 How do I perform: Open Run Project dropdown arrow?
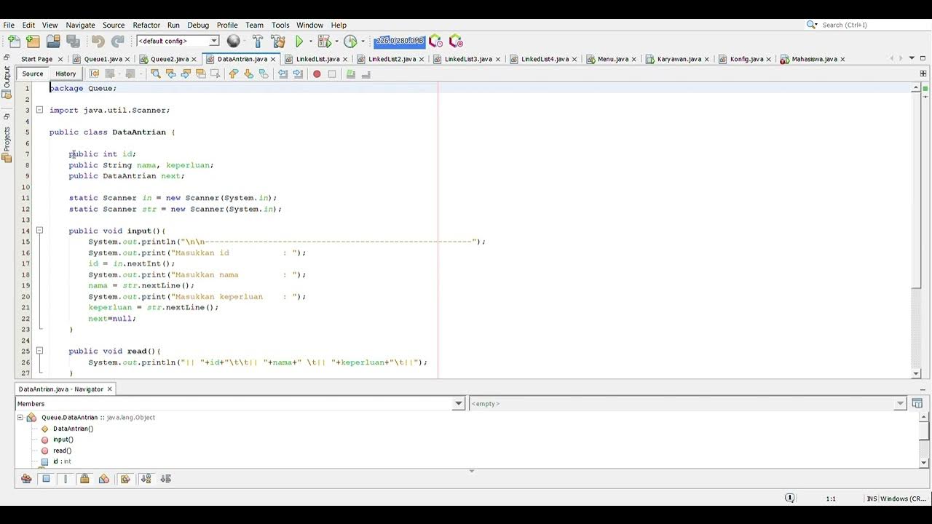[x=310, y=41]
